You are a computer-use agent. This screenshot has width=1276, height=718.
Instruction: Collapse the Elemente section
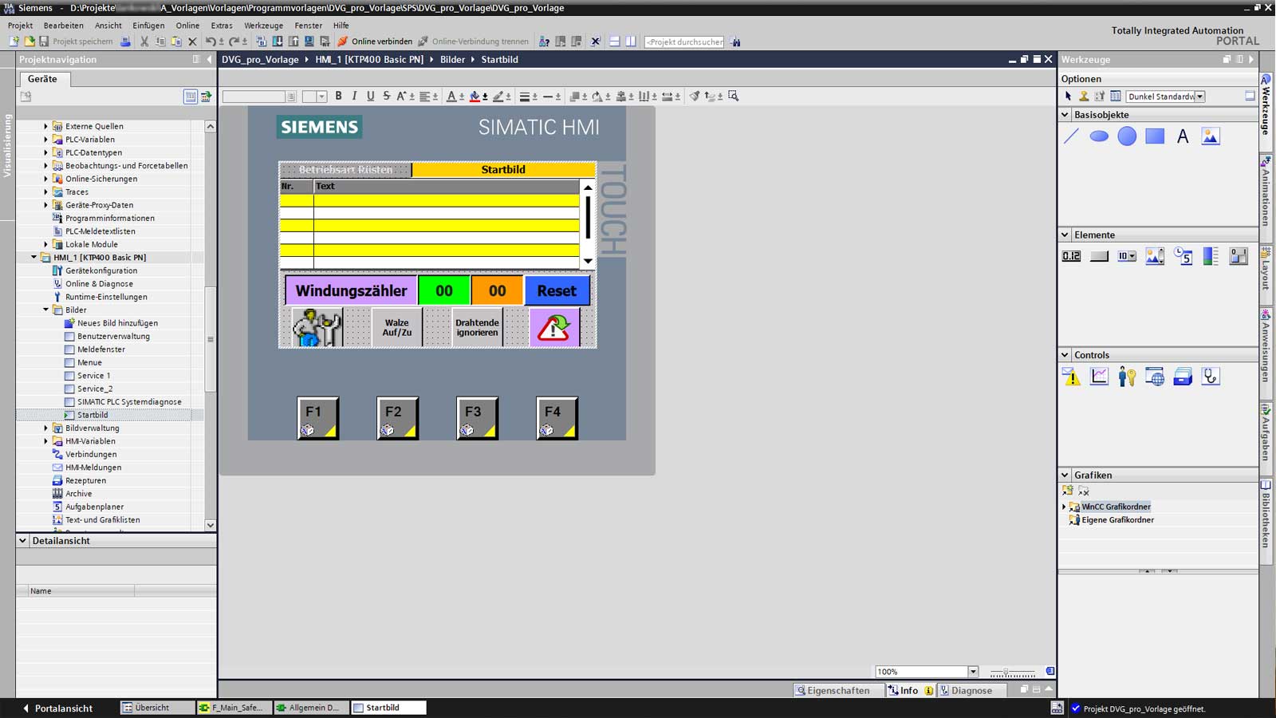[1065, 235]
